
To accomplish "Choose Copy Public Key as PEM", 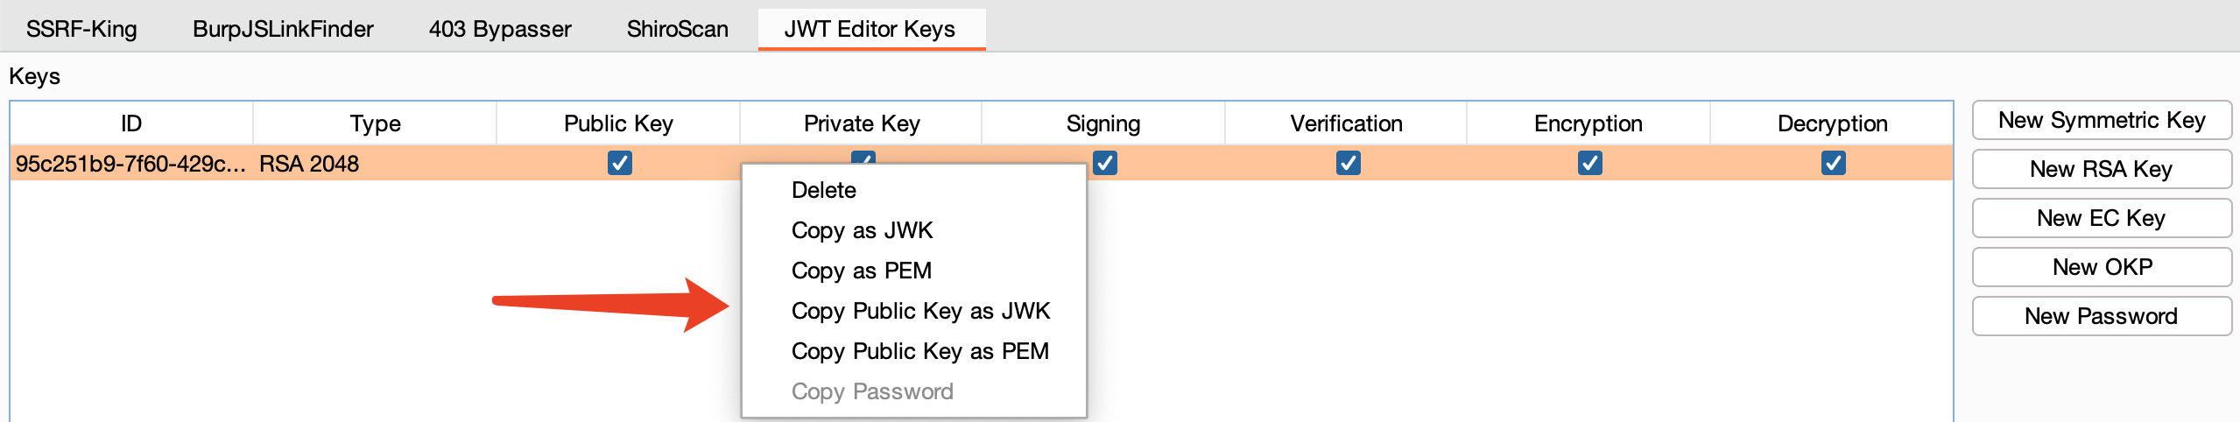I will (919, 351).
